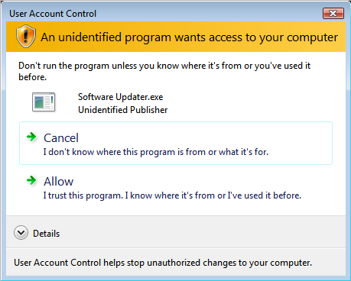Select "I don't know where this program is from" description

pyautogui.click(x=155, y=152)
